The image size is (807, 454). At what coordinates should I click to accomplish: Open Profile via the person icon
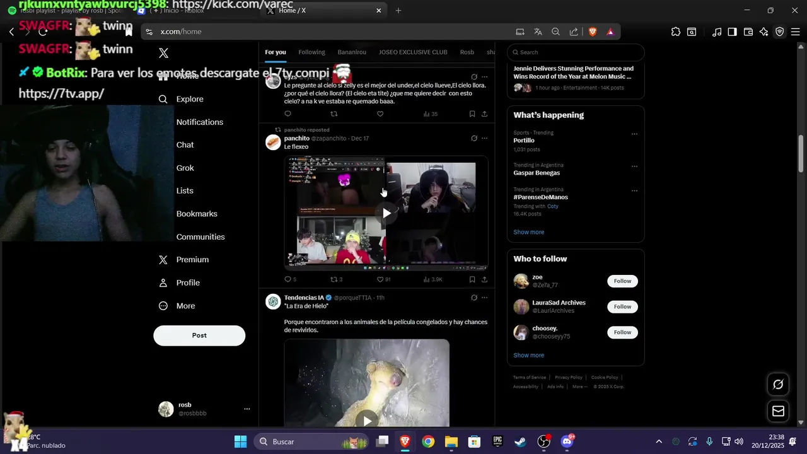click(163, 282)
